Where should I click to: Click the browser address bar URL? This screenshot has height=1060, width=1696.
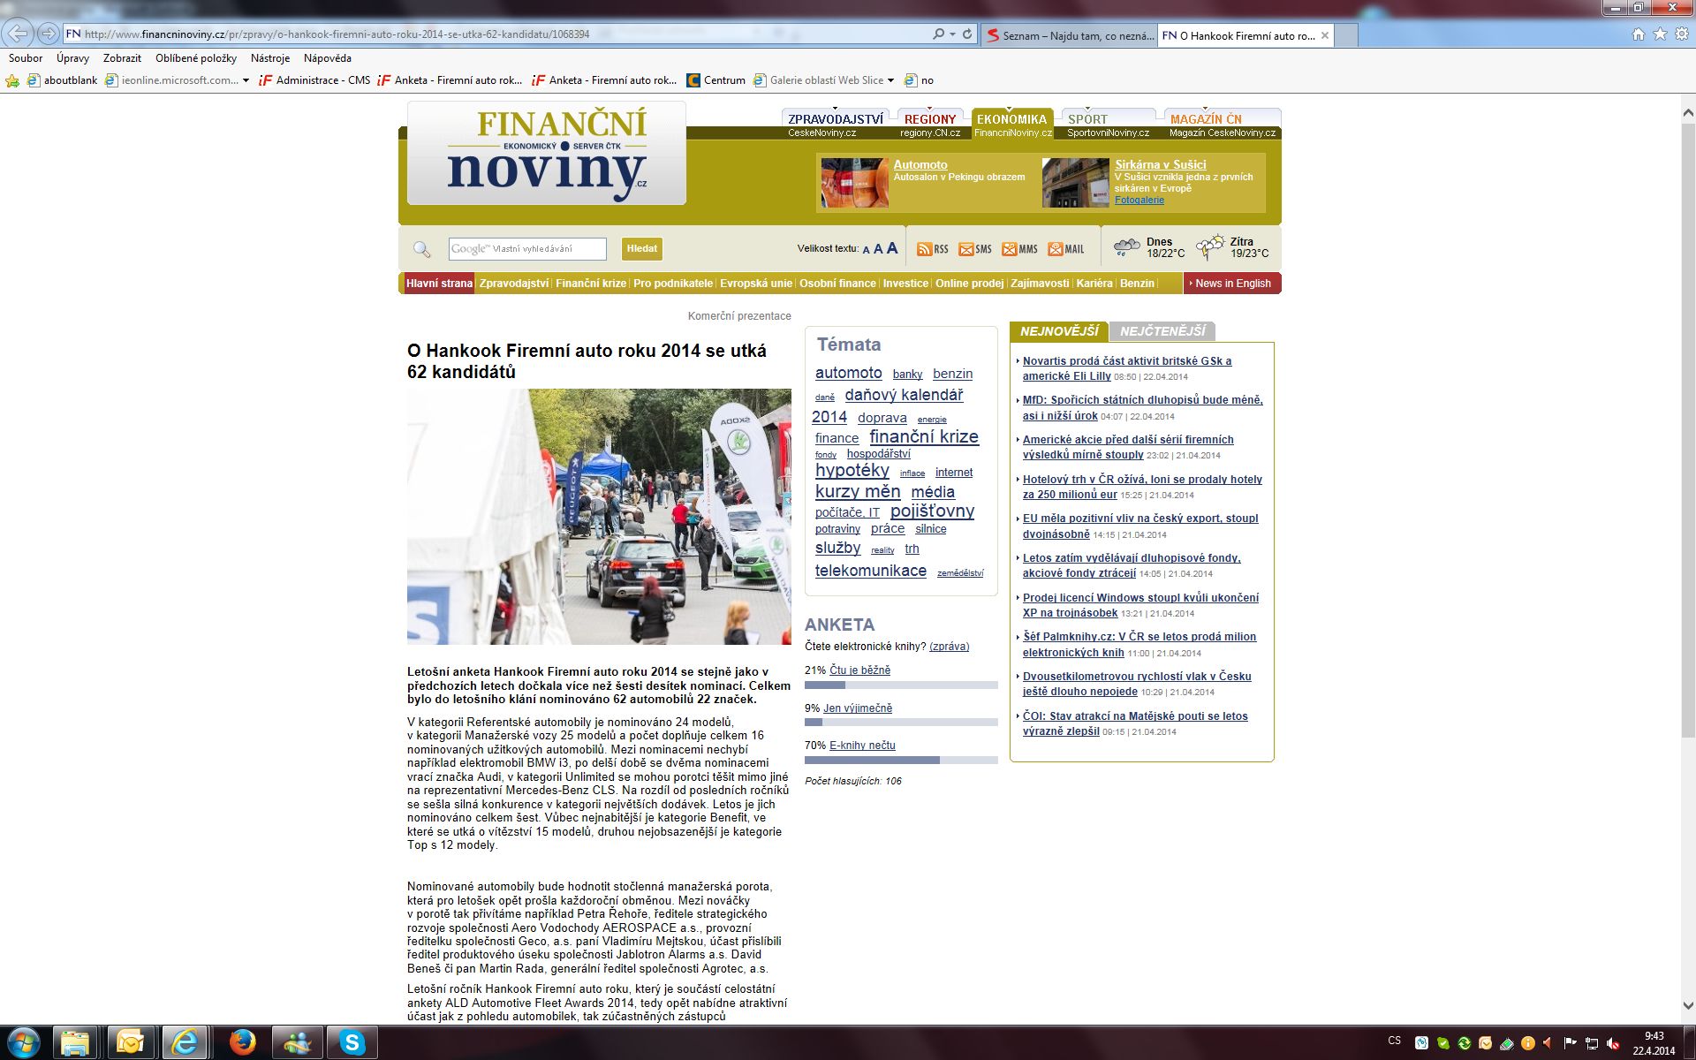(x=337, y=34)
